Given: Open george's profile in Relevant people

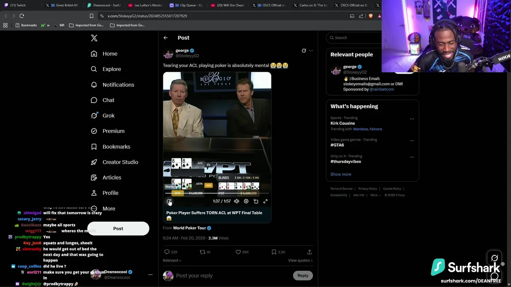Looking at the screenshot, I should 350,67.
